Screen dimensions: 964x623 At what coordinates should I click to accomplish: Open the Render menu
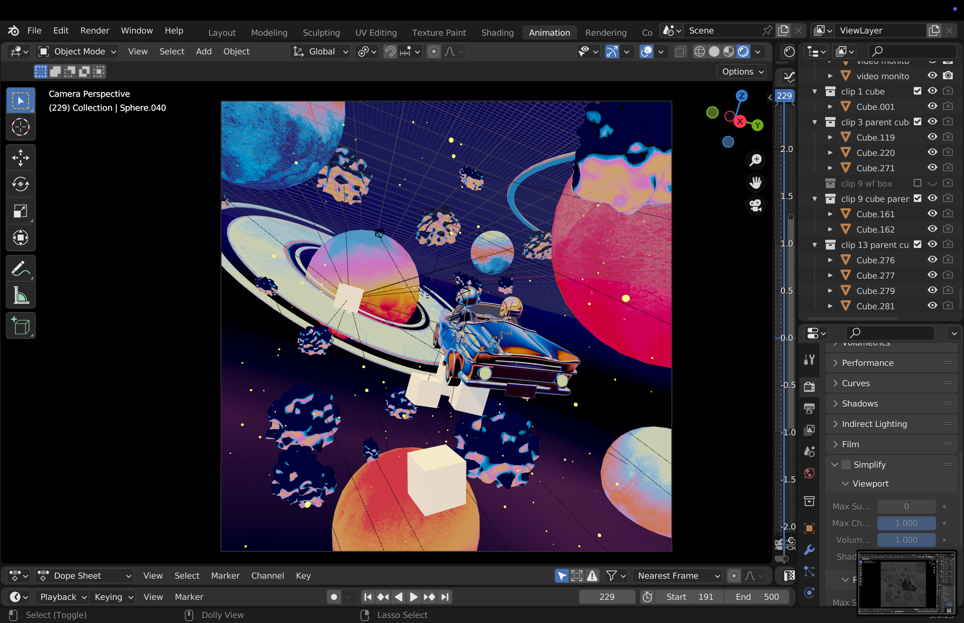click(94, 31)
